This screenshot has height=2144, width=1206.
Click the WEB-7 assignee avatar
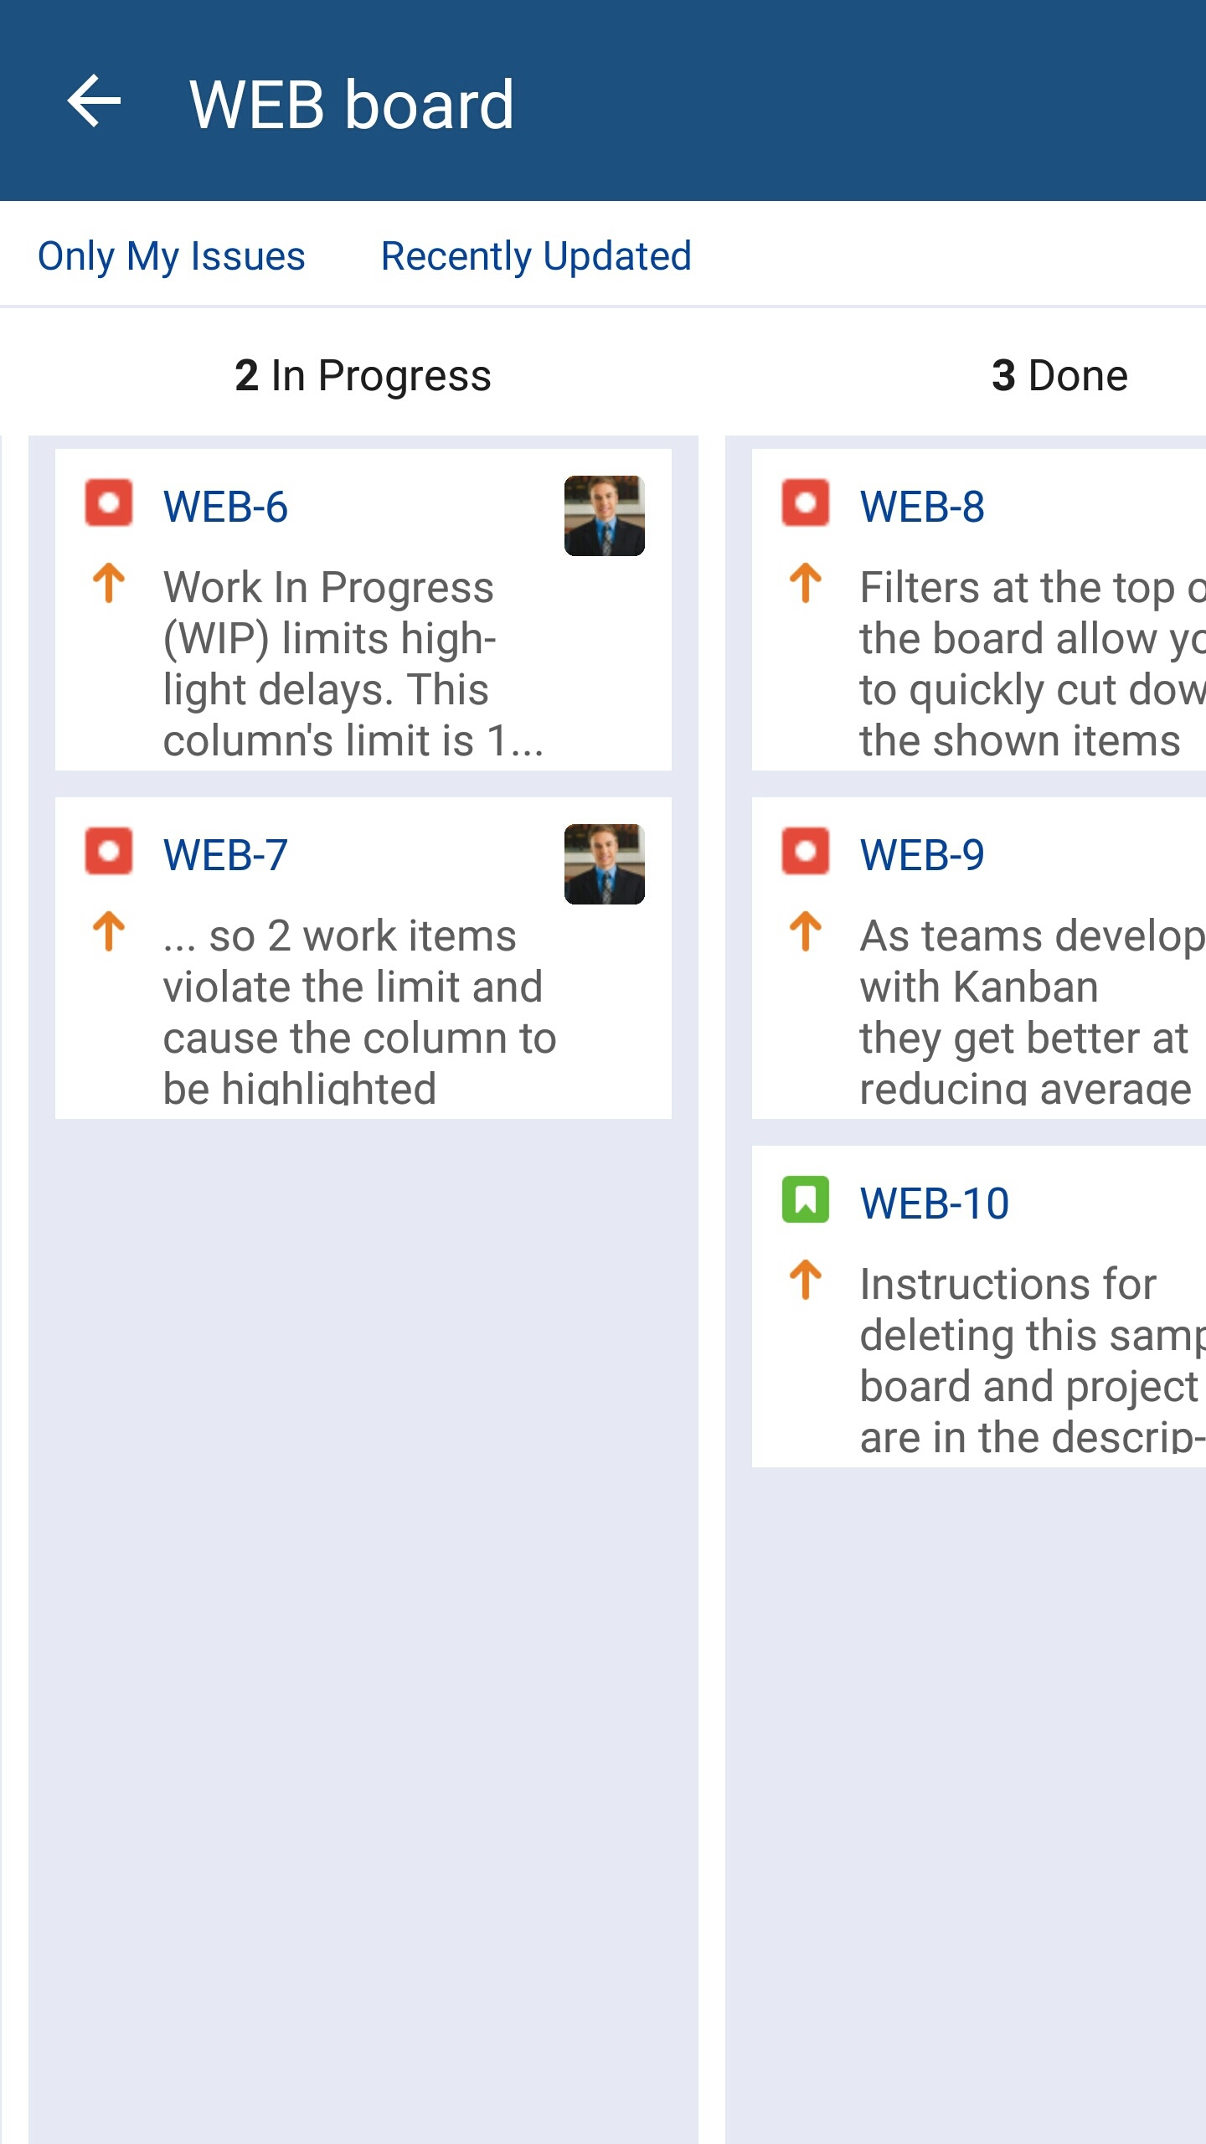click(604, 864)
